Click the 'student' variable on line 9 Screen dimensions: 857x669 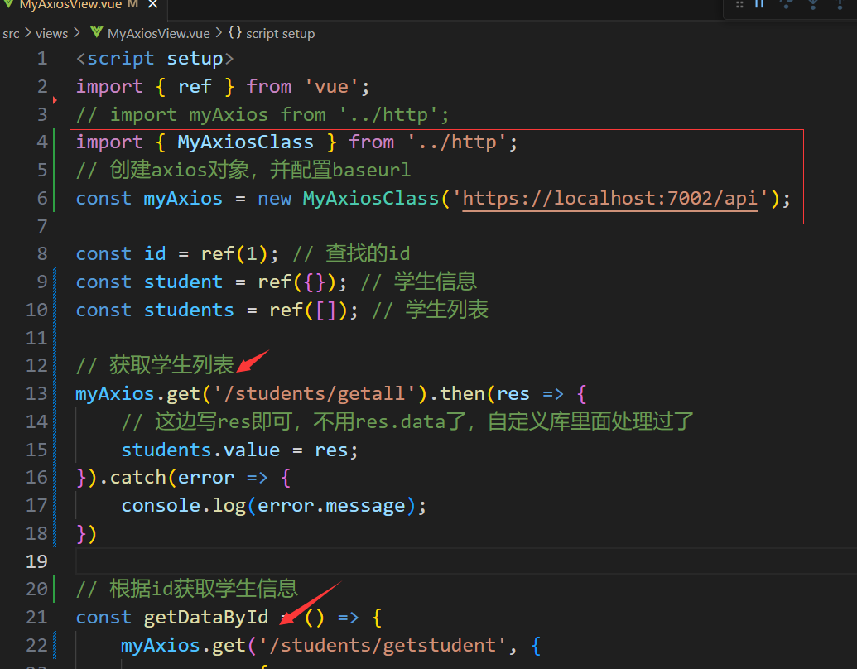click(x=183, y=282)
